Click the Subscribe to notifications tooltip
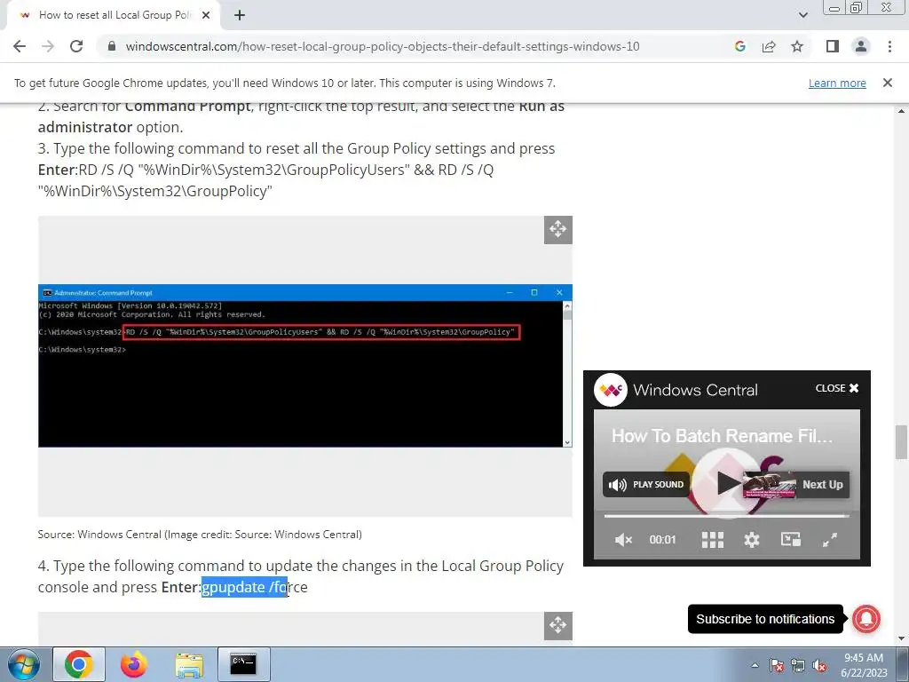Viewport: 909px width, 682px height. (x=765, y=619)
